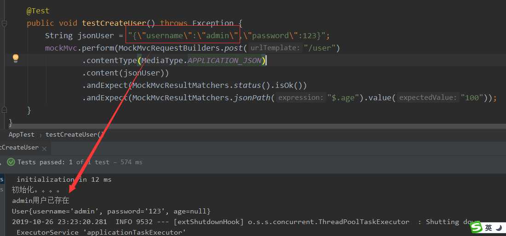This screenshot has width=506, height=236.
Task: Click the testCreateUser method name in code
Action: [x=114, y=23]
